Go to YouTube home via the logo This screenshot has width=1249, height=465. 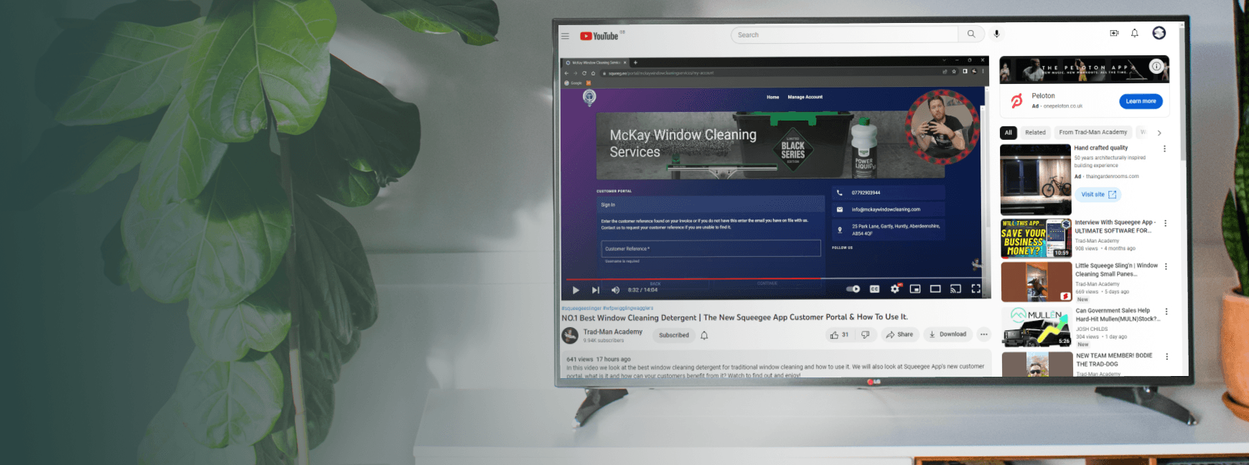point(599,36)
